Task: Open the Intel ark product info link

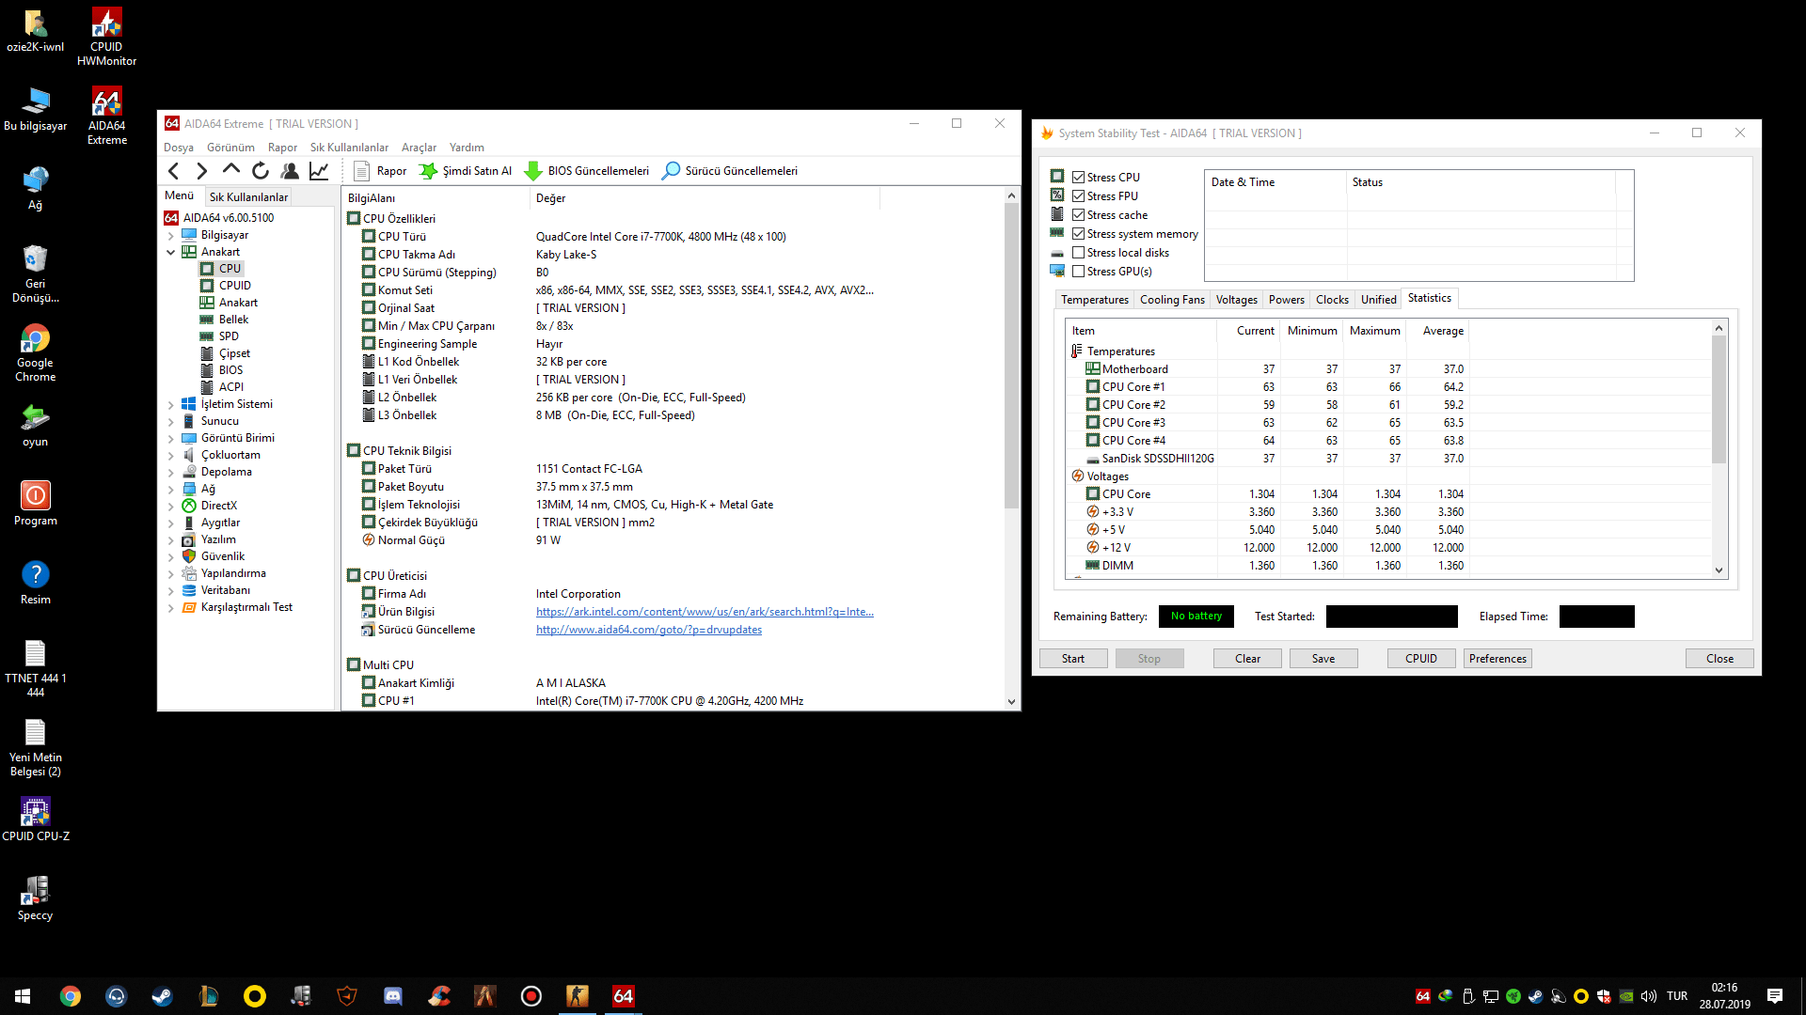Action: 704,612
